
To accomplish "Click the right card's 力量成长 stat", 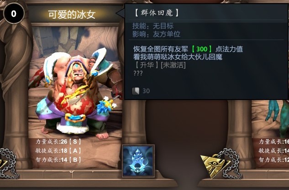I will click(x=274, y=141).
